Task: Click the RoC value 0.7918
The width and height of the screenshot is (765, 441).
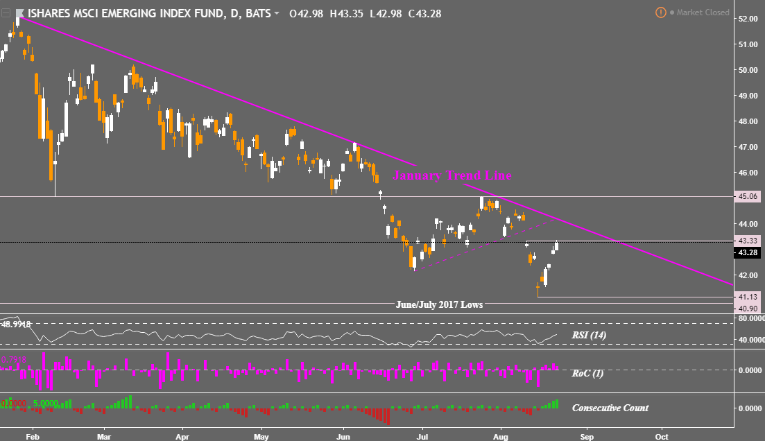Action: [x=13, y=360]
